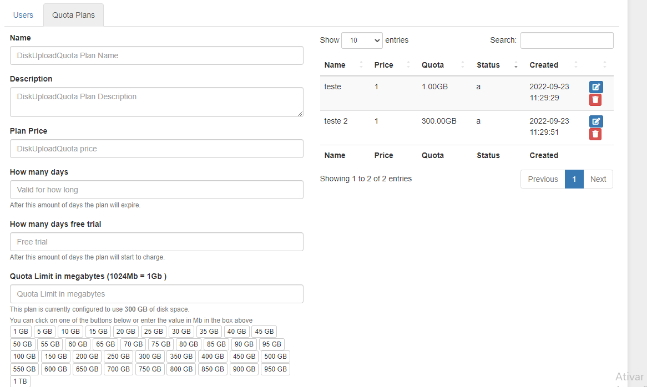Edit the quota plan named teste
Image resolution: width=647 pixels, height=387 pixels.
tap(595, 87)
